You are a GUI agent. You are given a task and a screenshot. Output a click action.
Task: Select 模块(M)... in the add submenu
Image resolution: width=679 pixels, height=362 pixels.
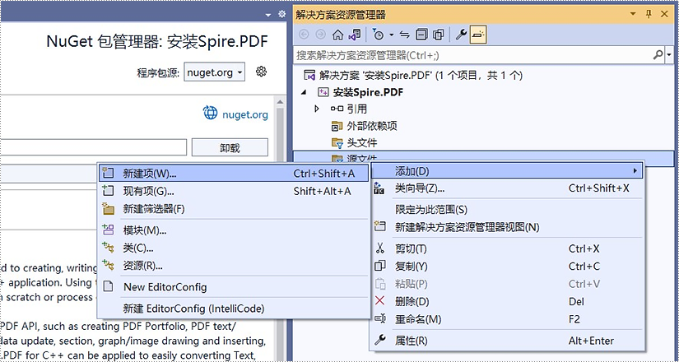tap(234, 230)
